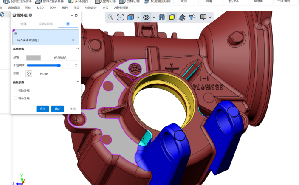The image size is (299, 185).
Task: Open the 点云 ribbon tab
Action: [x=105, y=8]
